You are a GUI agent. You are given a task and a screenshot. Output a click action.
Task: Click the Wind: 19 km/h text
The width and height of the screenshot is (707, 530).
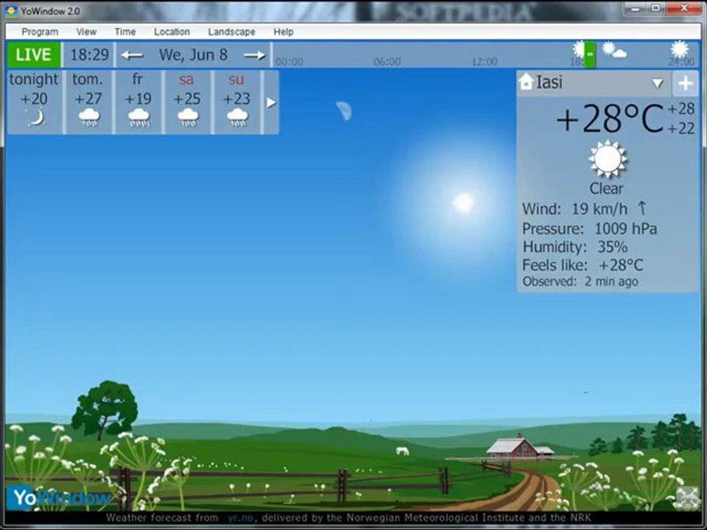[x=574, y=208]
